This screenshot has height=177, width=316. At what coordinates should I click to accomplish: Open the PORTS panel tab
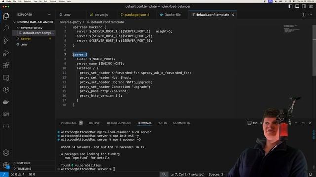coord(162,123)
